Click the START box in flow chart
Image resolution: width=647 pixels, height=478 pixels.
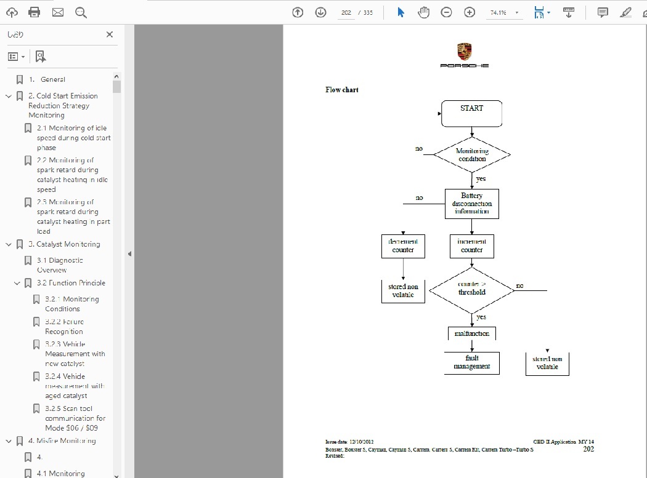(471, 113)
